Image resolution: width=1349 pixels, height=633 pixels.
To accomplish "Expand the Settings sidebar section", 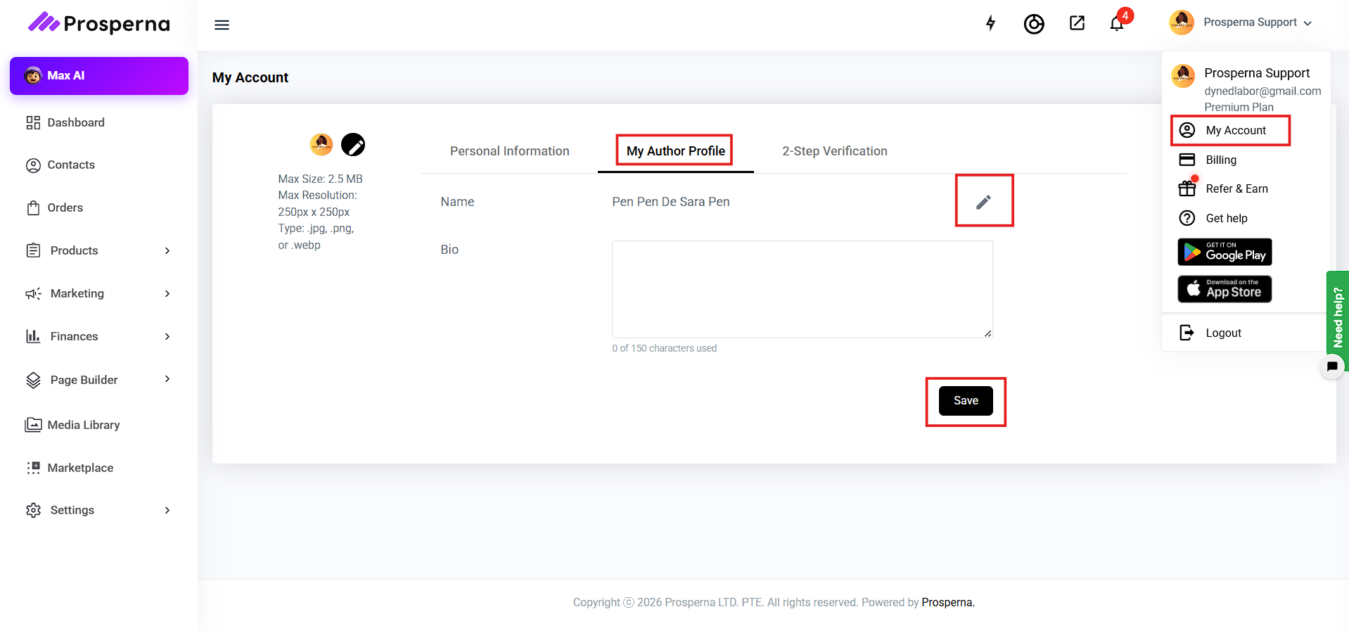I will 98,510.
